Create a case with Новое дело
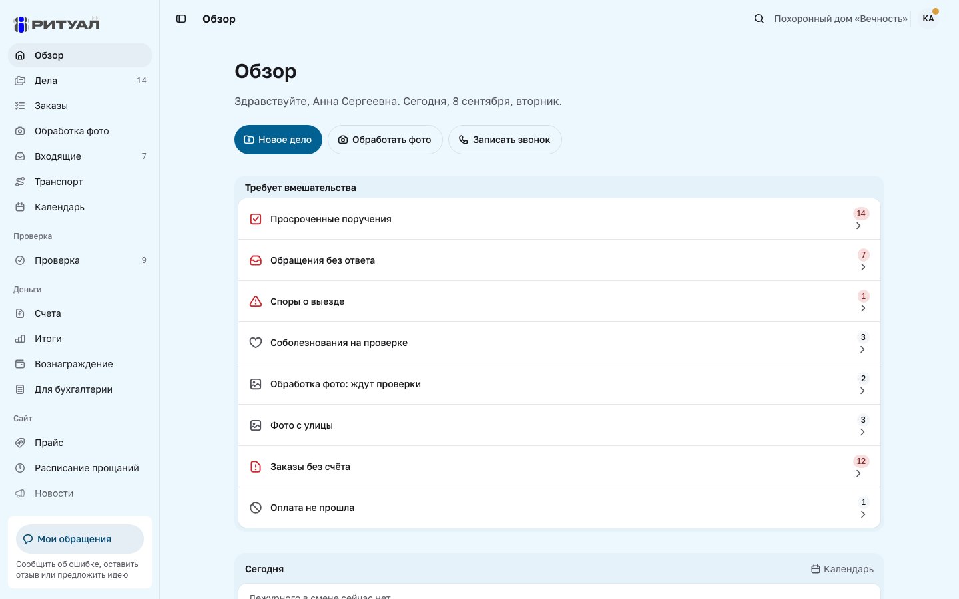 coord(278,140)
